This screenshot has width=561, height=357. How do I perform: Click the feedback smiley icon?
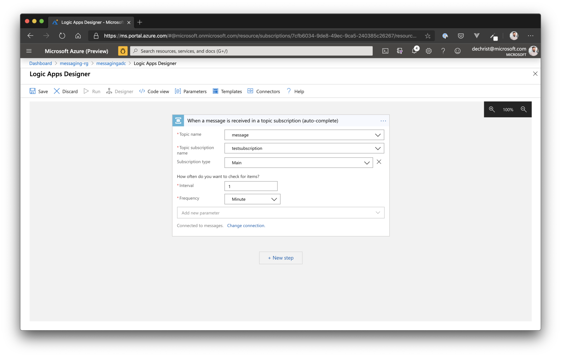(457, 51)
